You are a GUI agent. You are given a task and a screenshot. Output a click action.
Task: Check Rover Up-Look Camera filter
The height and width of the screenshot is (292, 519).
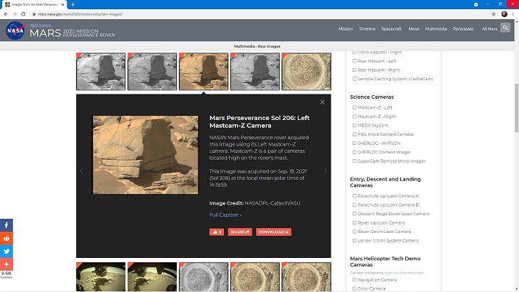pyautogui.click(x=355, y=222)
